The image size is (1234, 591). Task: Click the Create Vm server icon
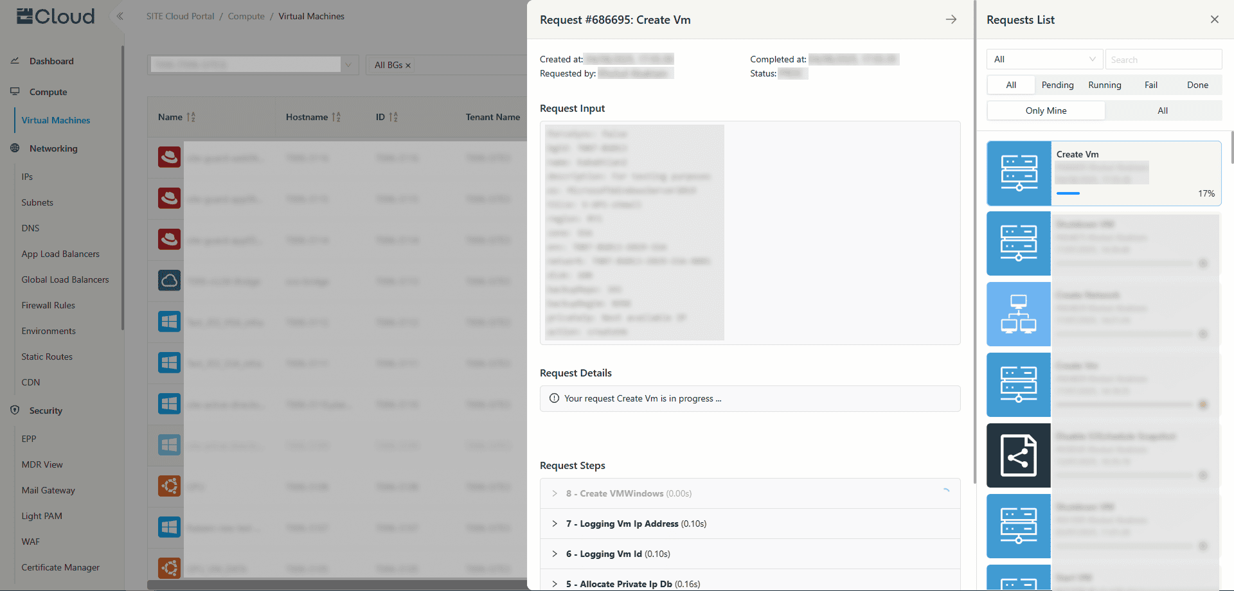1019,173
